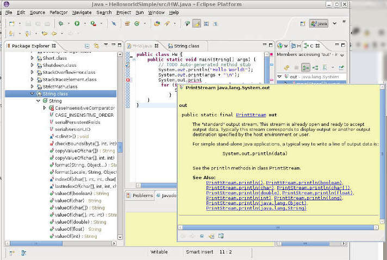Switch to the Problems tab
The height and width of the screenshot is (260, 387).
tap(140, 195)
